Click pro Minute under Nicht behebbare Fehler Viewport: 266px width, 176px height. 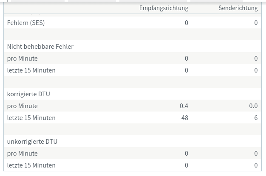(x=22, y=58)
